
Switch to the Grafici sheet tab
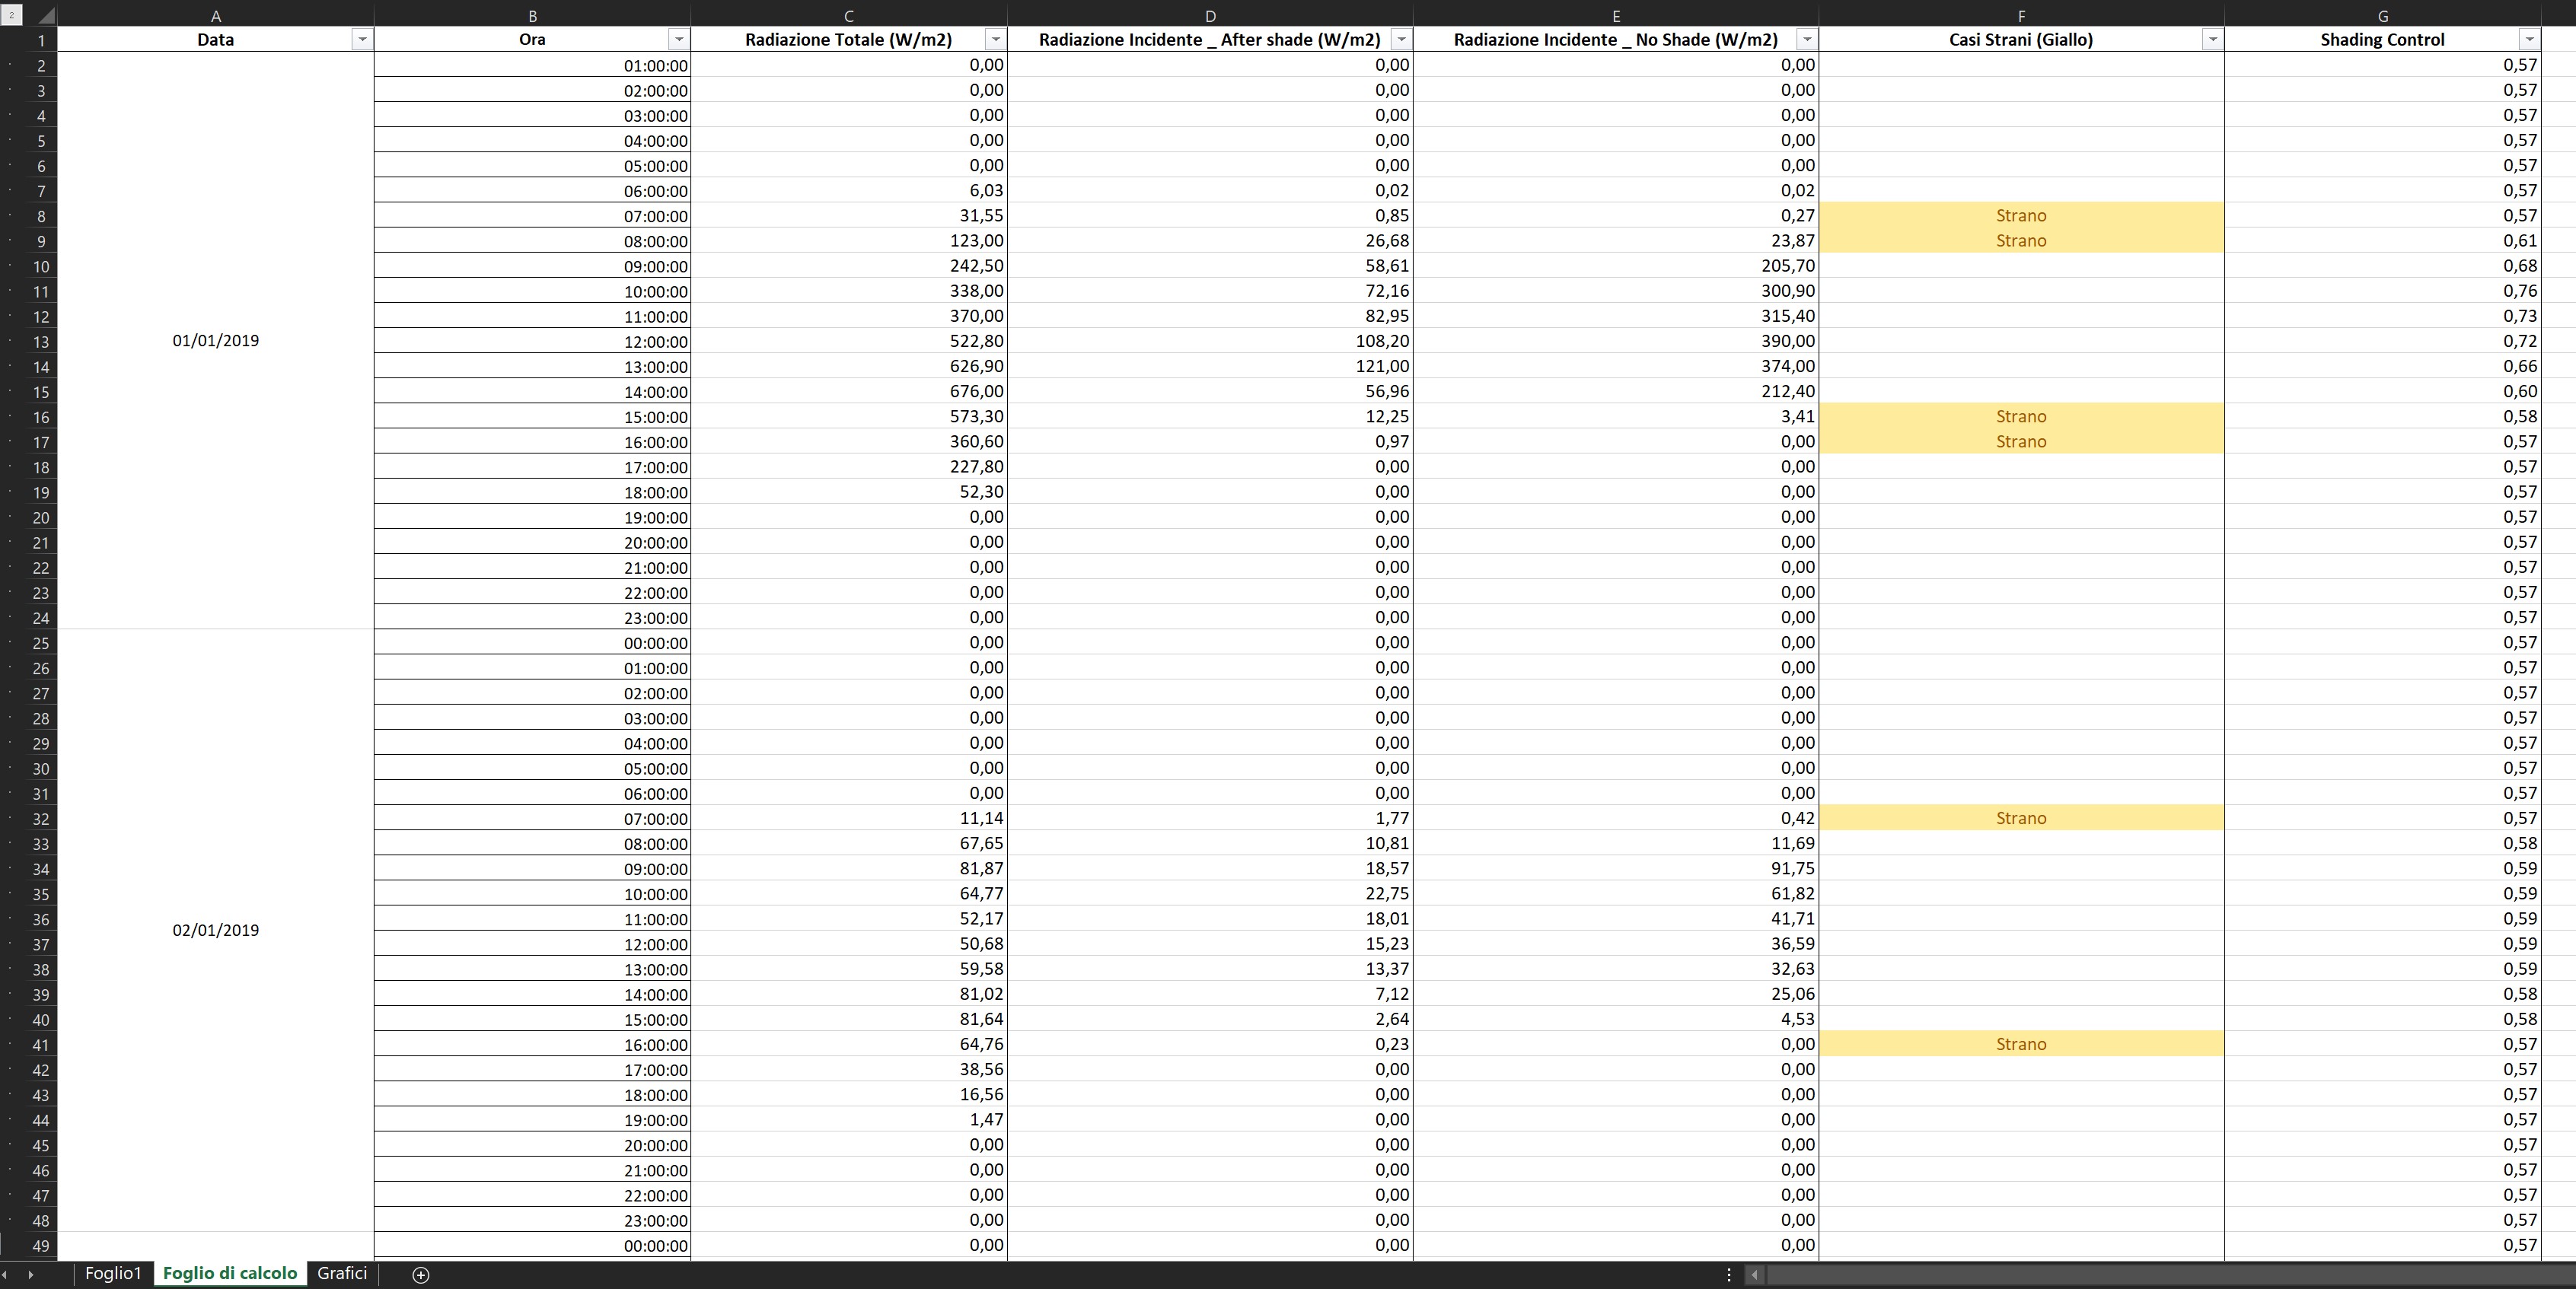point(342,1273)
